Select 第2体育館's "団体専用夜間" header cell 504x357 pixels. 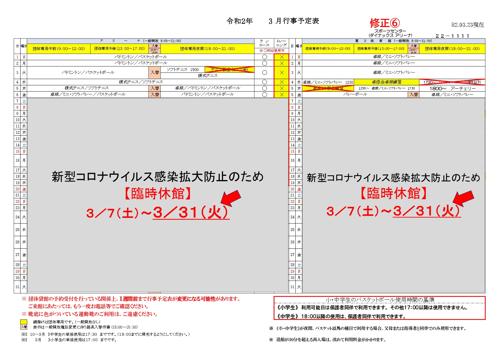coord(452,49)
